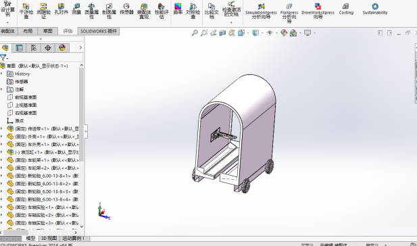
Task: Open the 干涉检查 interference check tool
Action: pos(26,11)
